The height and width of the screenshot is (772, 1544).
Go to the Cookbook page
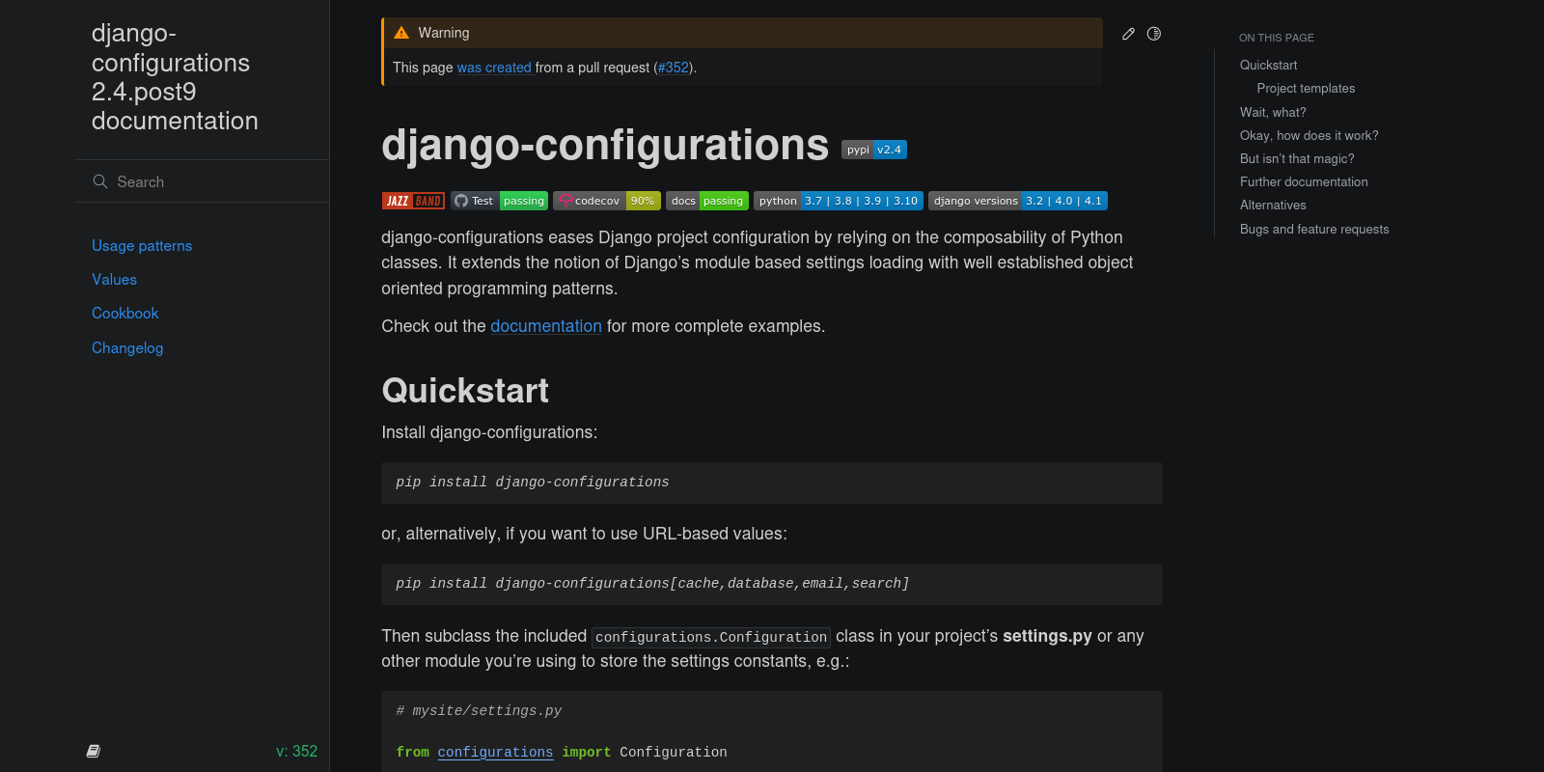click(x=124, y=314)
